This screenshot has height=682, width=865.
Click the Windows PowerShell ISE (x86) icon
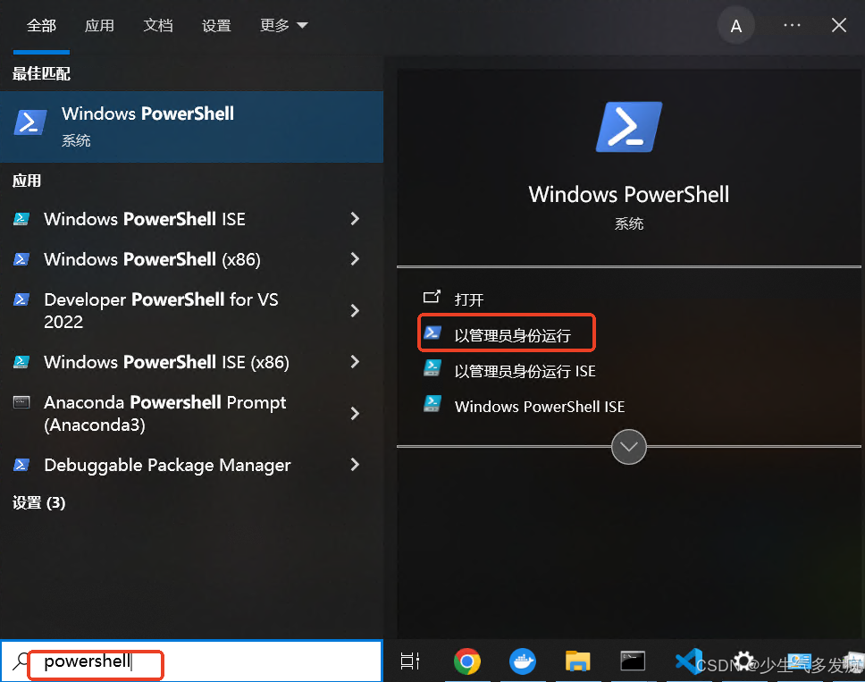[21, 362]
